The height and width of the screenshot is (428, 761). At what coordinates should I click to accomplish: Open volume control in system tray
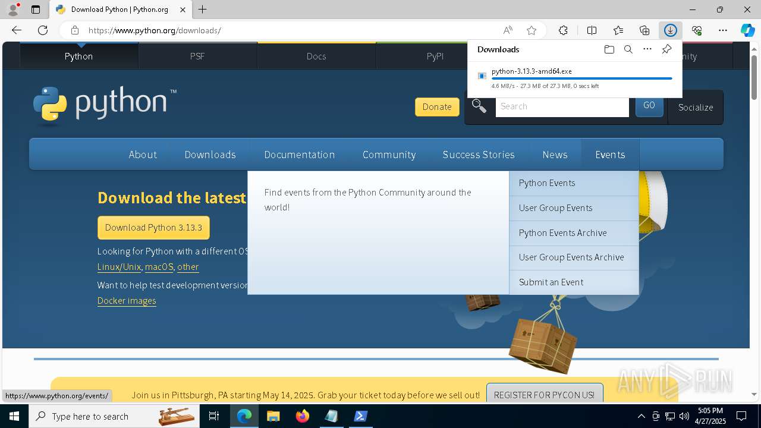point(684,416)
